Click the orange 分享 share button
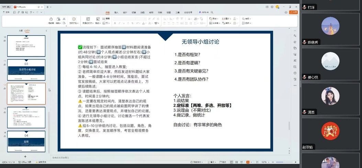The image size is (362, 168). click(x=293, y=12)
